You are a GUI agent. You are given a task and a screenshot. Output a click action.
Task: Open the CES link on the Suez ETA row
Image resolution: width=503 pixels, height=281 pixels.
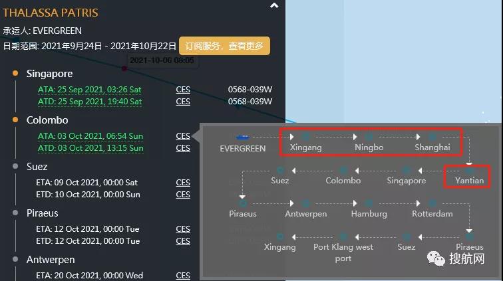click(x=183, y=183)
